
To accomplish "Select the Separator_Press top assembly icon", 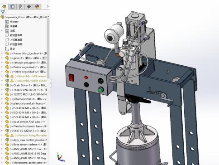I will (2, 17).
